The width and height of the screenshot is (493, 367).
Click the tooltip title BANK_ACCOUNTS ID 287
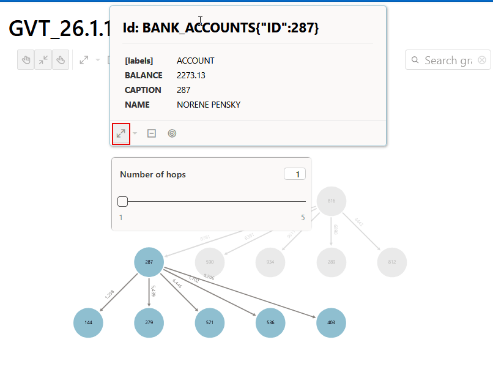tap(221, 28)
